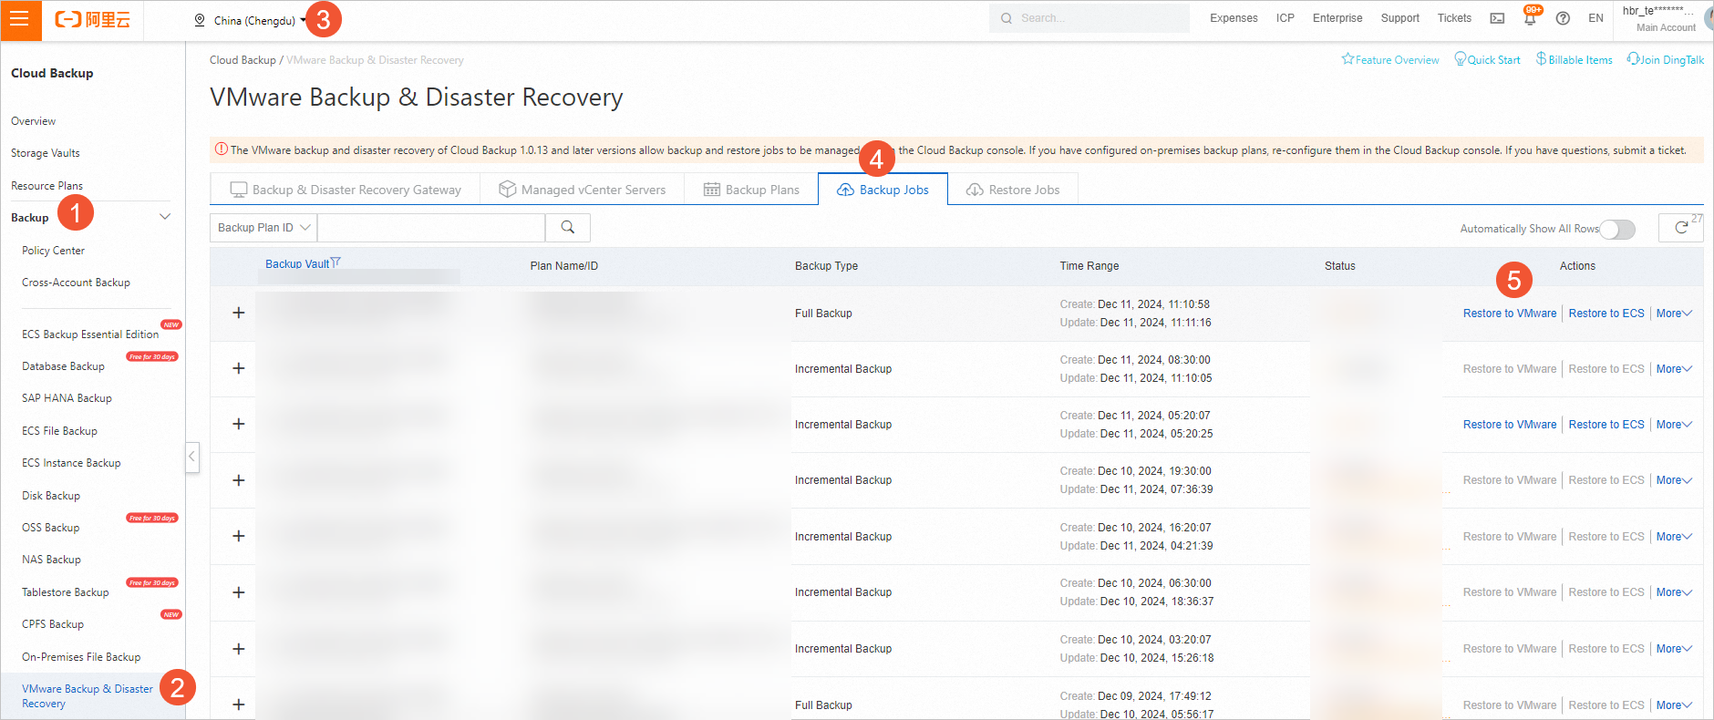Open the Cloud Shell terminal icon

pos(1497,18)
